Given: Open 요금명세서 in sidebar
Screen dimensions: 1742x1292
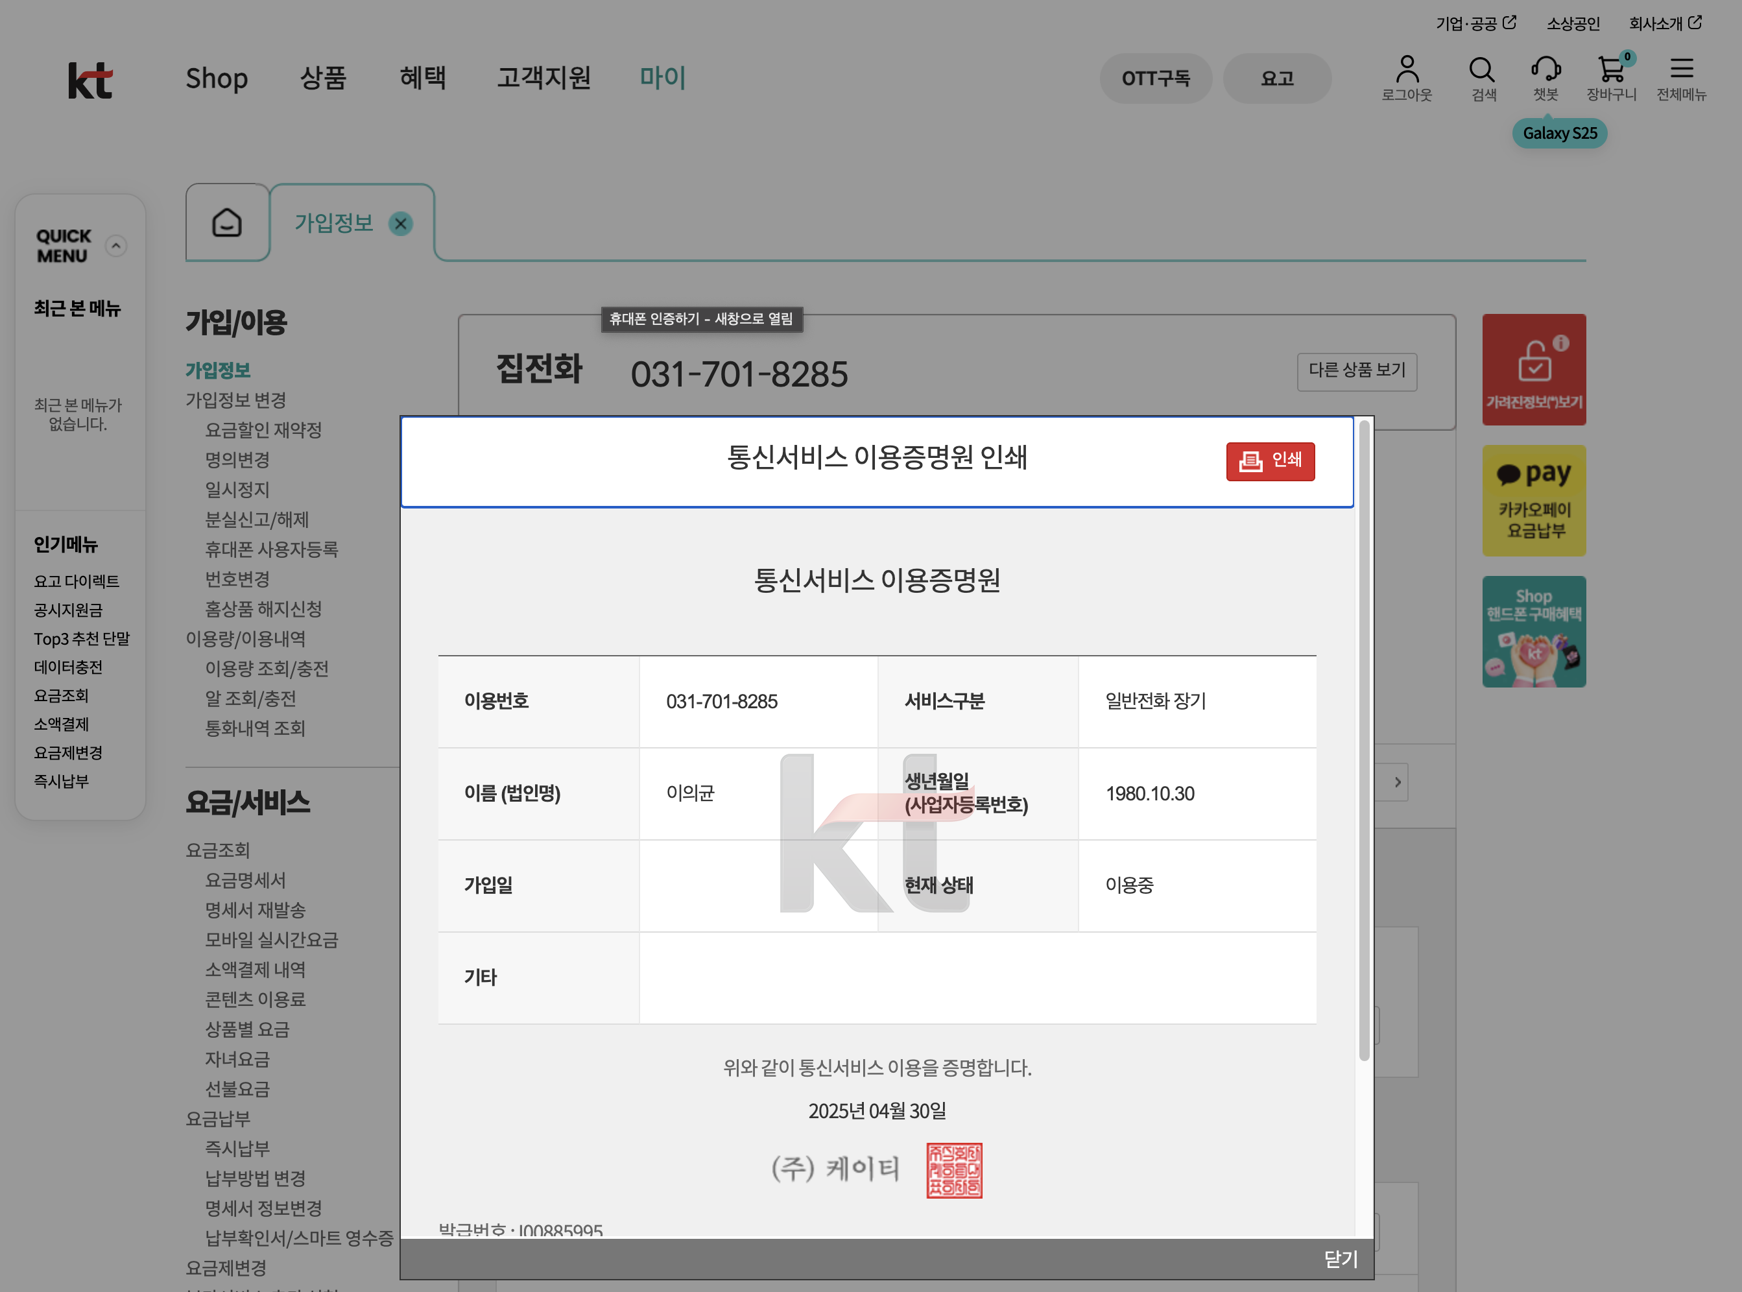Looking at the screenshot, I should click(x=246, y=881).
